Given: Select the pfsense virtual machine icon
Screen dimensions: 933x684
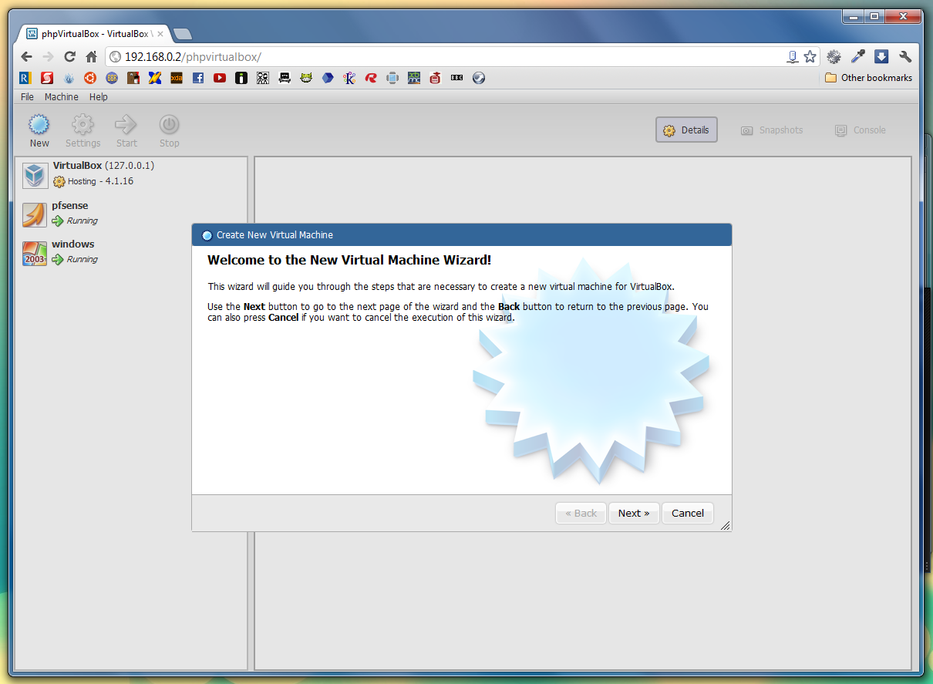Looking at the screenshot, I should pos(35,214).
